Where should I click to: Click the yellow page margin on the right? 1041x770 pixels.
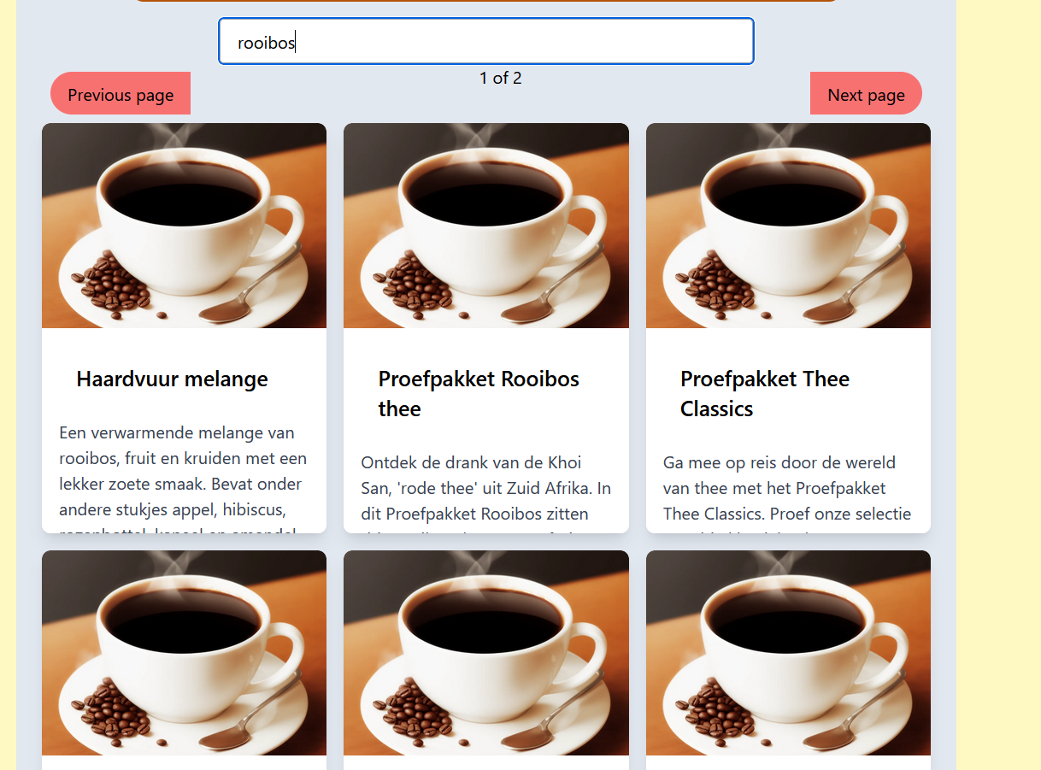(998, 385)
